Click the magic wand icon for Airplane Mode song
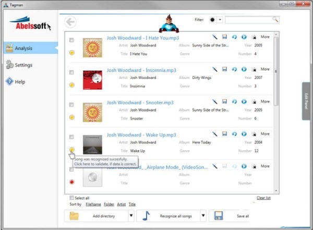Screen dimensions: 313x230 coord(214,166)
